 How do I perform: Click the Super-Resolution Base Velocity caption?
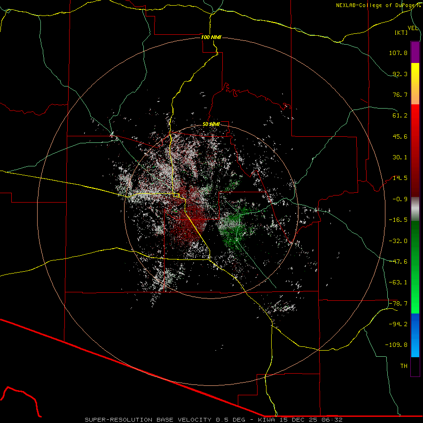click(214, 420)
